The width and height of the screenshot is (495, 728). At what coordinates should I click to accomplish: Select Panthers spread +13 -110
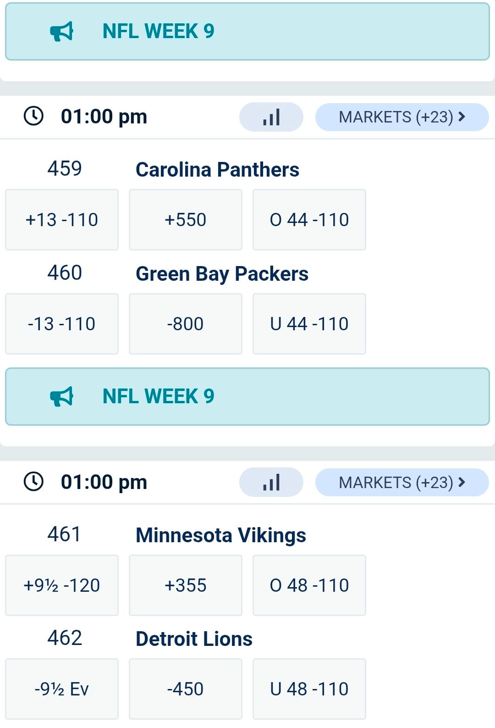pyautogui.click(x=62, y=220)
